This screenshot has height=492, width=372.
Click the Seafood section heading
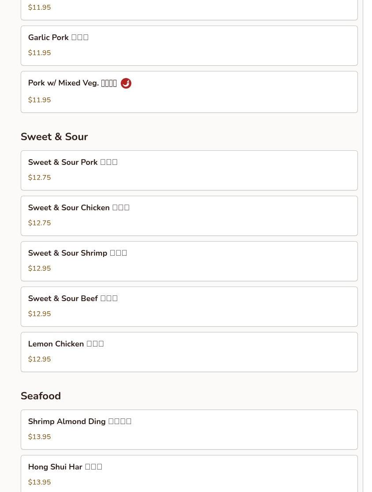click(x=41, y=396)
